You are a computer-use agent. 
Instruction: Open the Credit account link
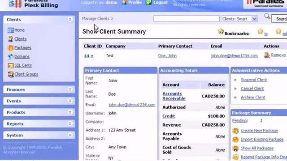(169, 116)
